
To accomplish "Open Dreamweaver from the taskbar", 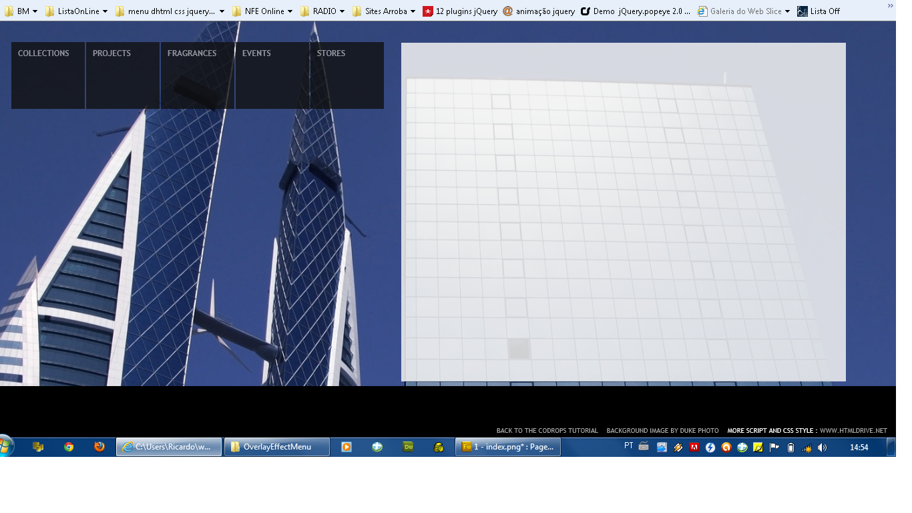I will tap(409, 447).
